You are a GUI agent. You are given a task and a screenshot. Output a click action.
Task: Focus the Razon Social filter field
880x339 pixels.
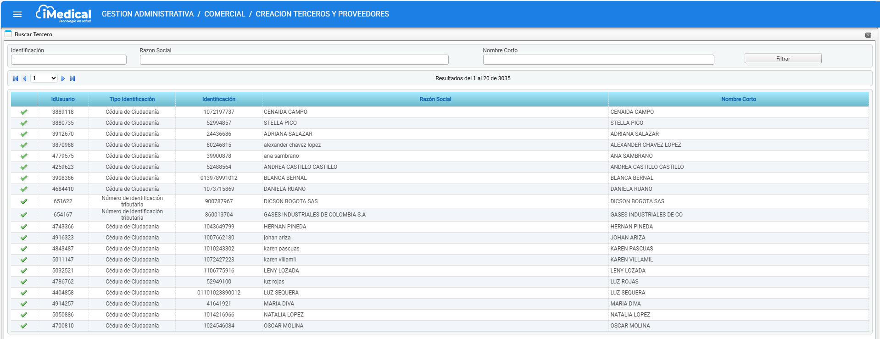click(x=294, y=60)
